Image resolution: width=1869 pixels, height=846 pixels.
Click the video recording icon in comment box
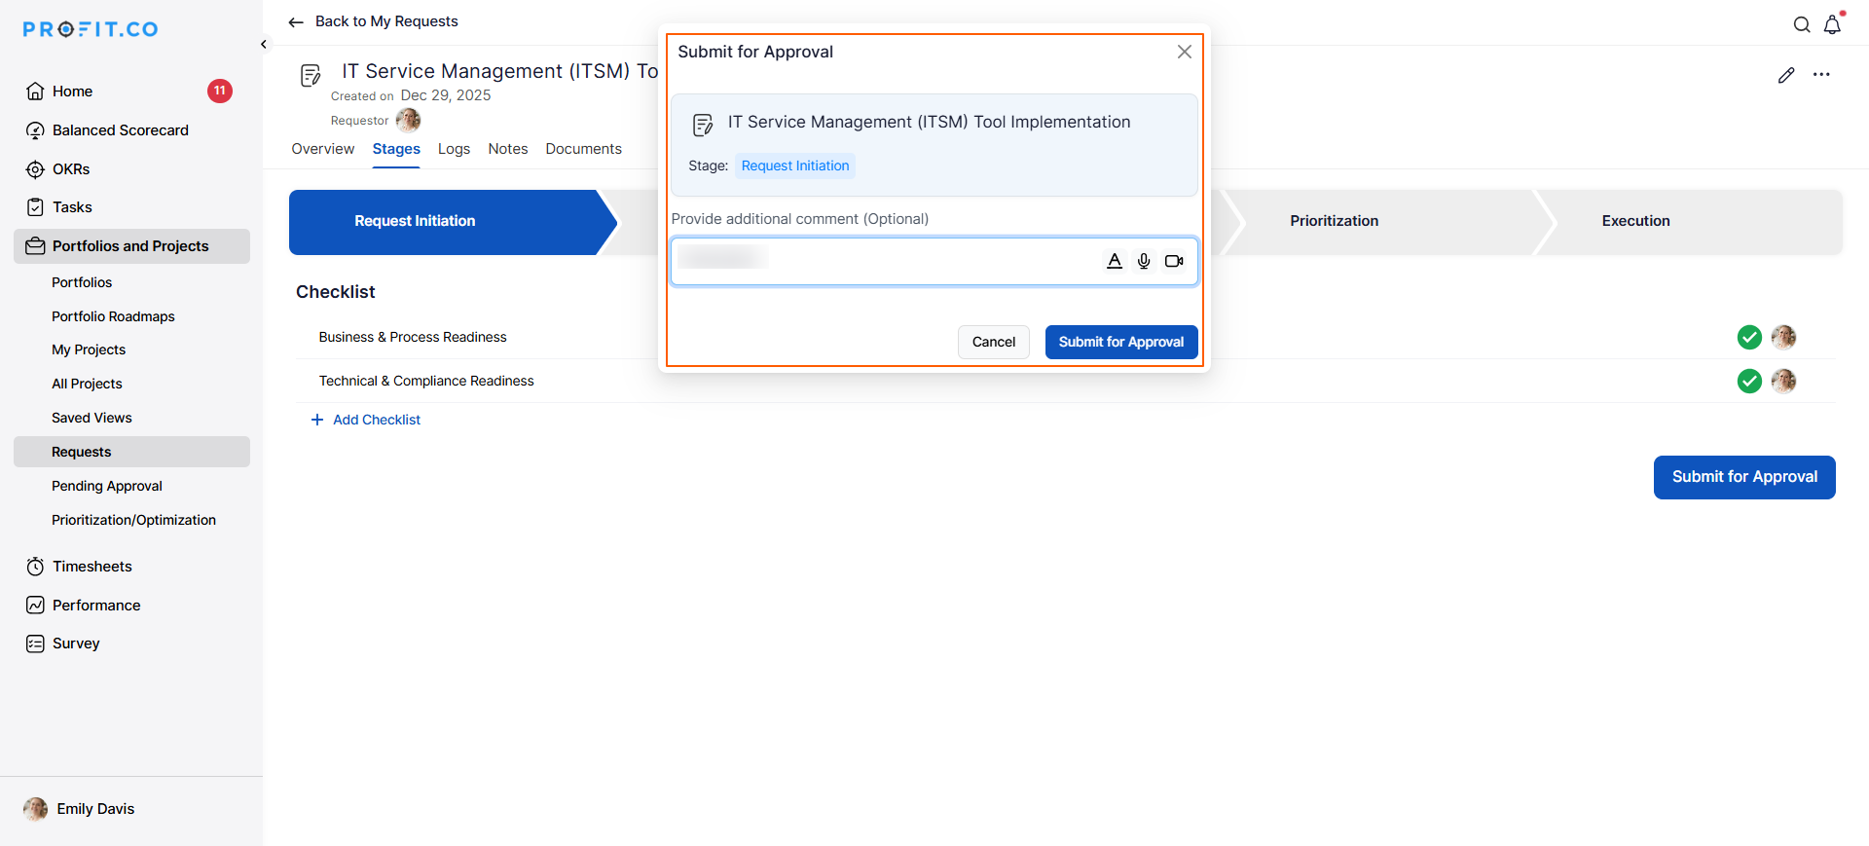pos(1174,261)
